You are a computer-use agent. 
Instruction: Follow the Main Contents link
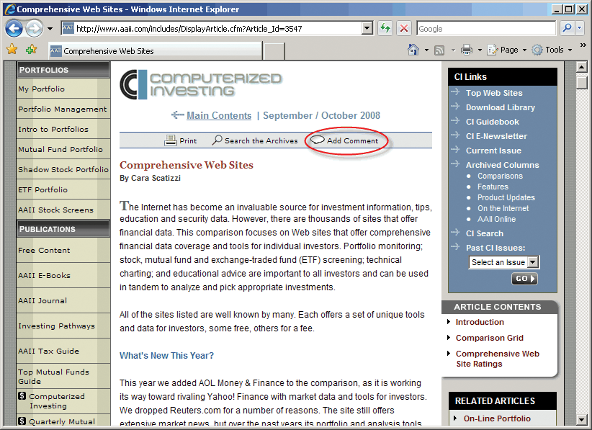(x=219, y=115)
